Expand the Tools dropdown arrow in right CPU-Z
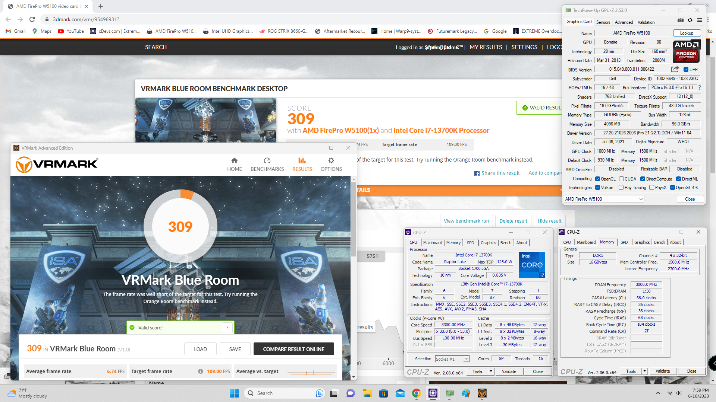 point(644,371)
